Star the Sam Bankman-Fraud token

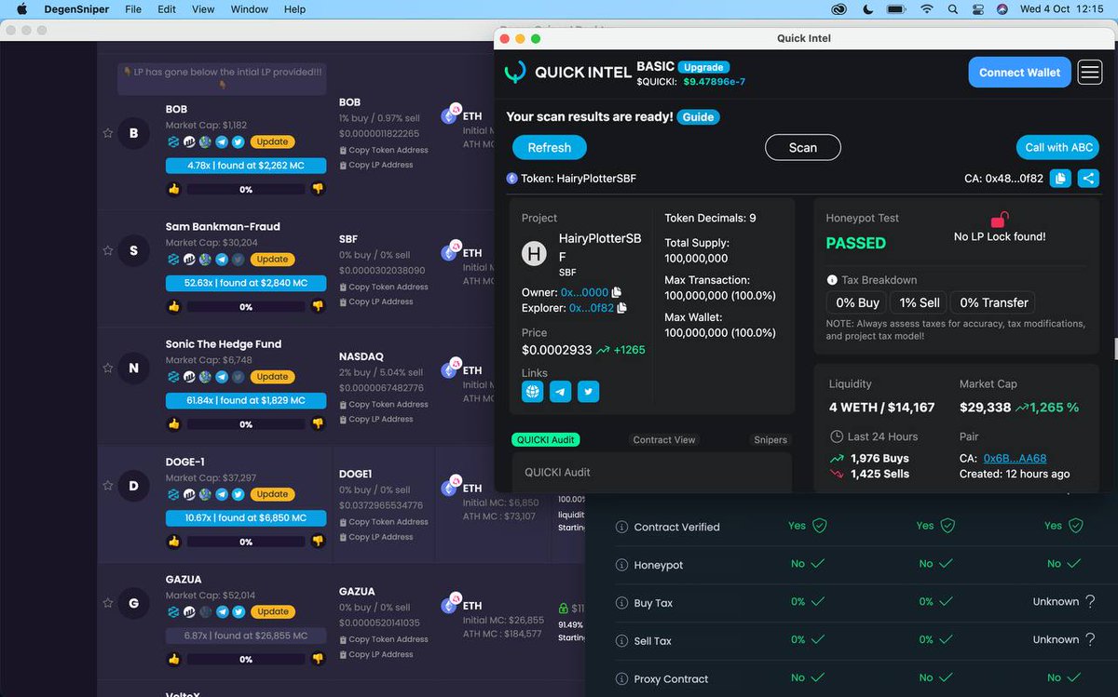click(108, 250)
